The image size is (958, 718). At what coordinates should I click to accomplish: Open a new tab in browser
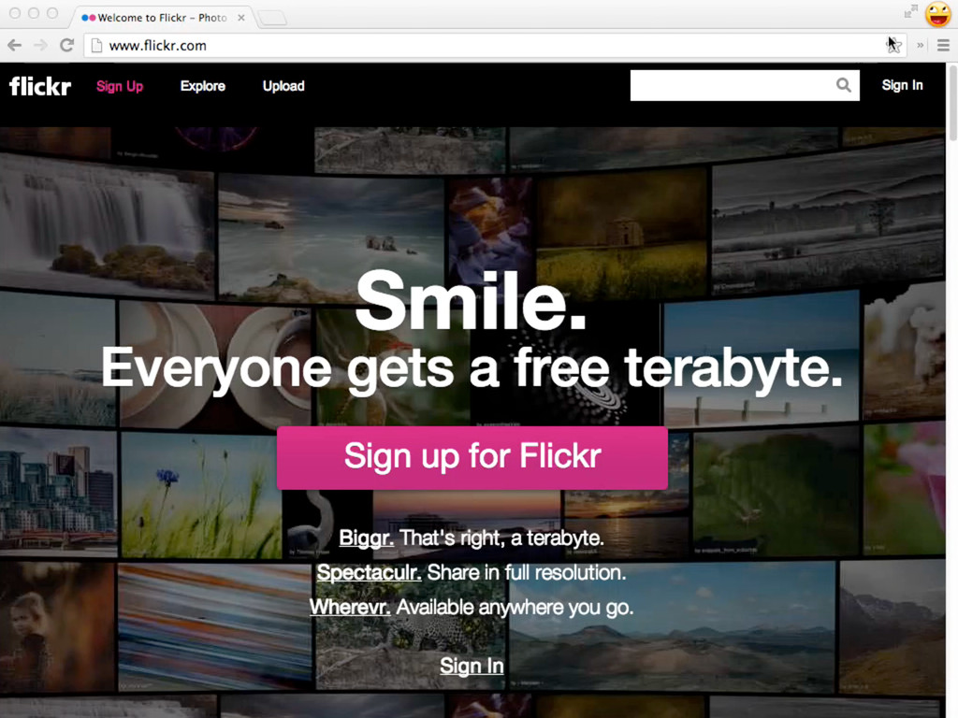click(271, 18)
